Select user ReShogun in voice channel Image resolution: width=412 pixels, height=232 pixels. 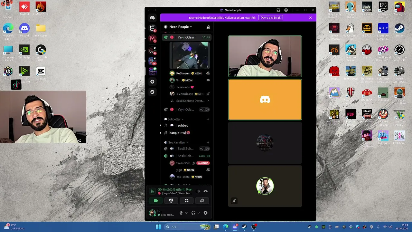(x=190, y=73)
